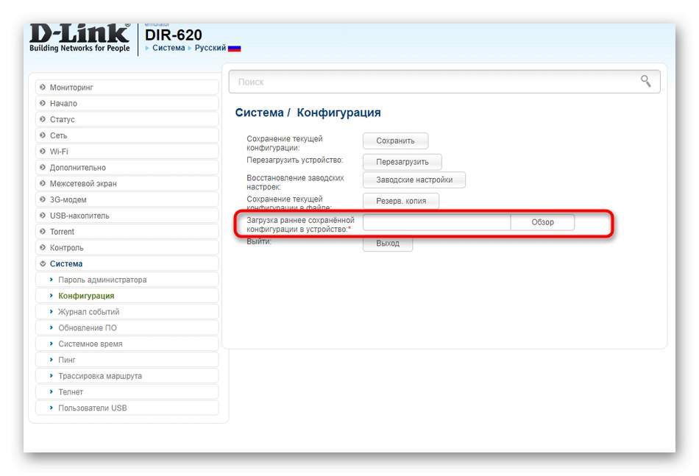The height and width of the screenshot is (476, 699).
Task: Open the Система breadcrumb in the header
Action: tap(168, 47)
